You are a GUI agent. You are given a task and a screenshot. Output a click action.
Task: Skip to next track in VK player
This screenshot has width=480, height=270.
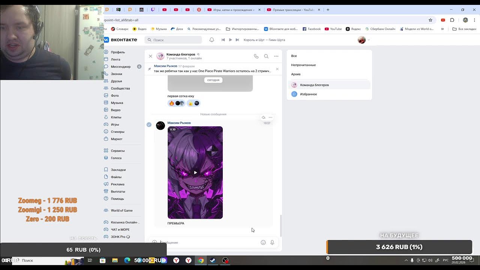point(237,40)
